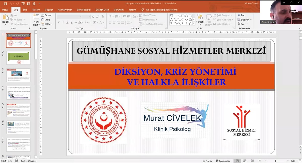Image resolution: width=302 pixels, height=163 pixels.
Task: Align paragraph text to the right
Action: [119, 23]
